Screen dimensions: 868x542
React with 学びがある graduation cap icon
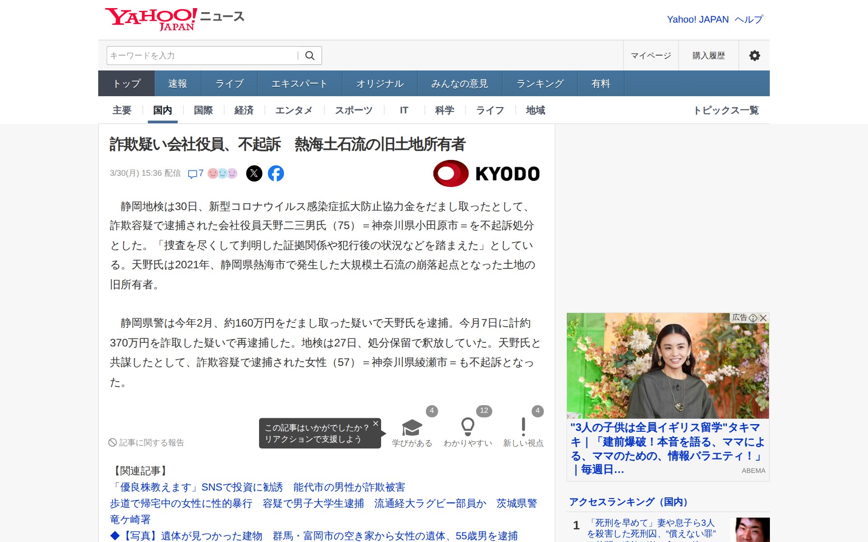[412, 427]
